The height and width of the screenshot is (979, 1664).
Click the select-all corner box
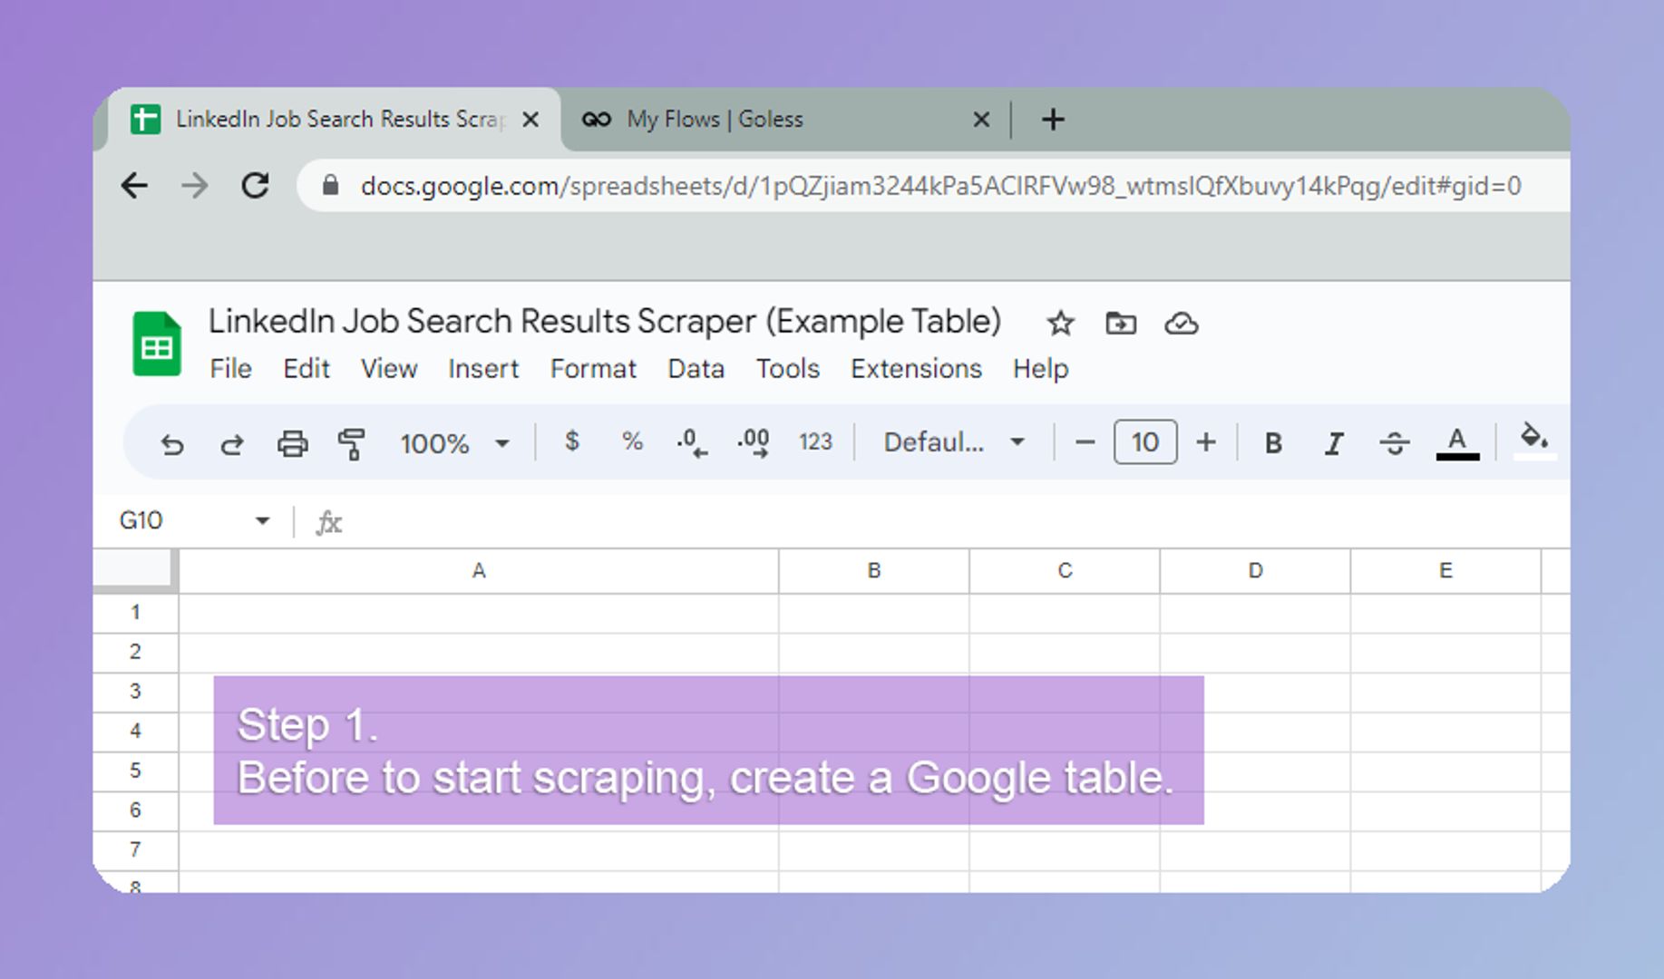[135, 569]
